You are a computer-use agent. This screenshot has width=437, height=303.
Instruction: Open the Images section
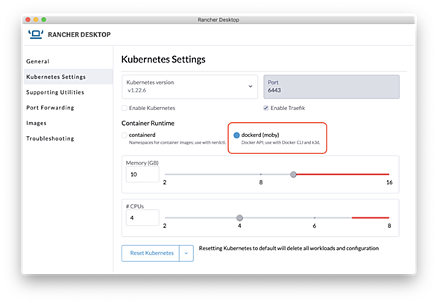[x=37, y=123]
